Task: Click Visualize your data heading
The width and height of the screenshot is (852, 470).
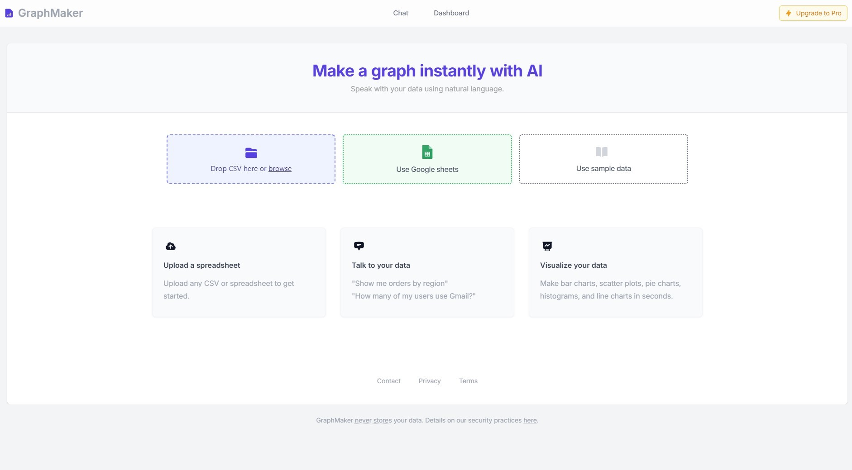Action: (574, 266)
